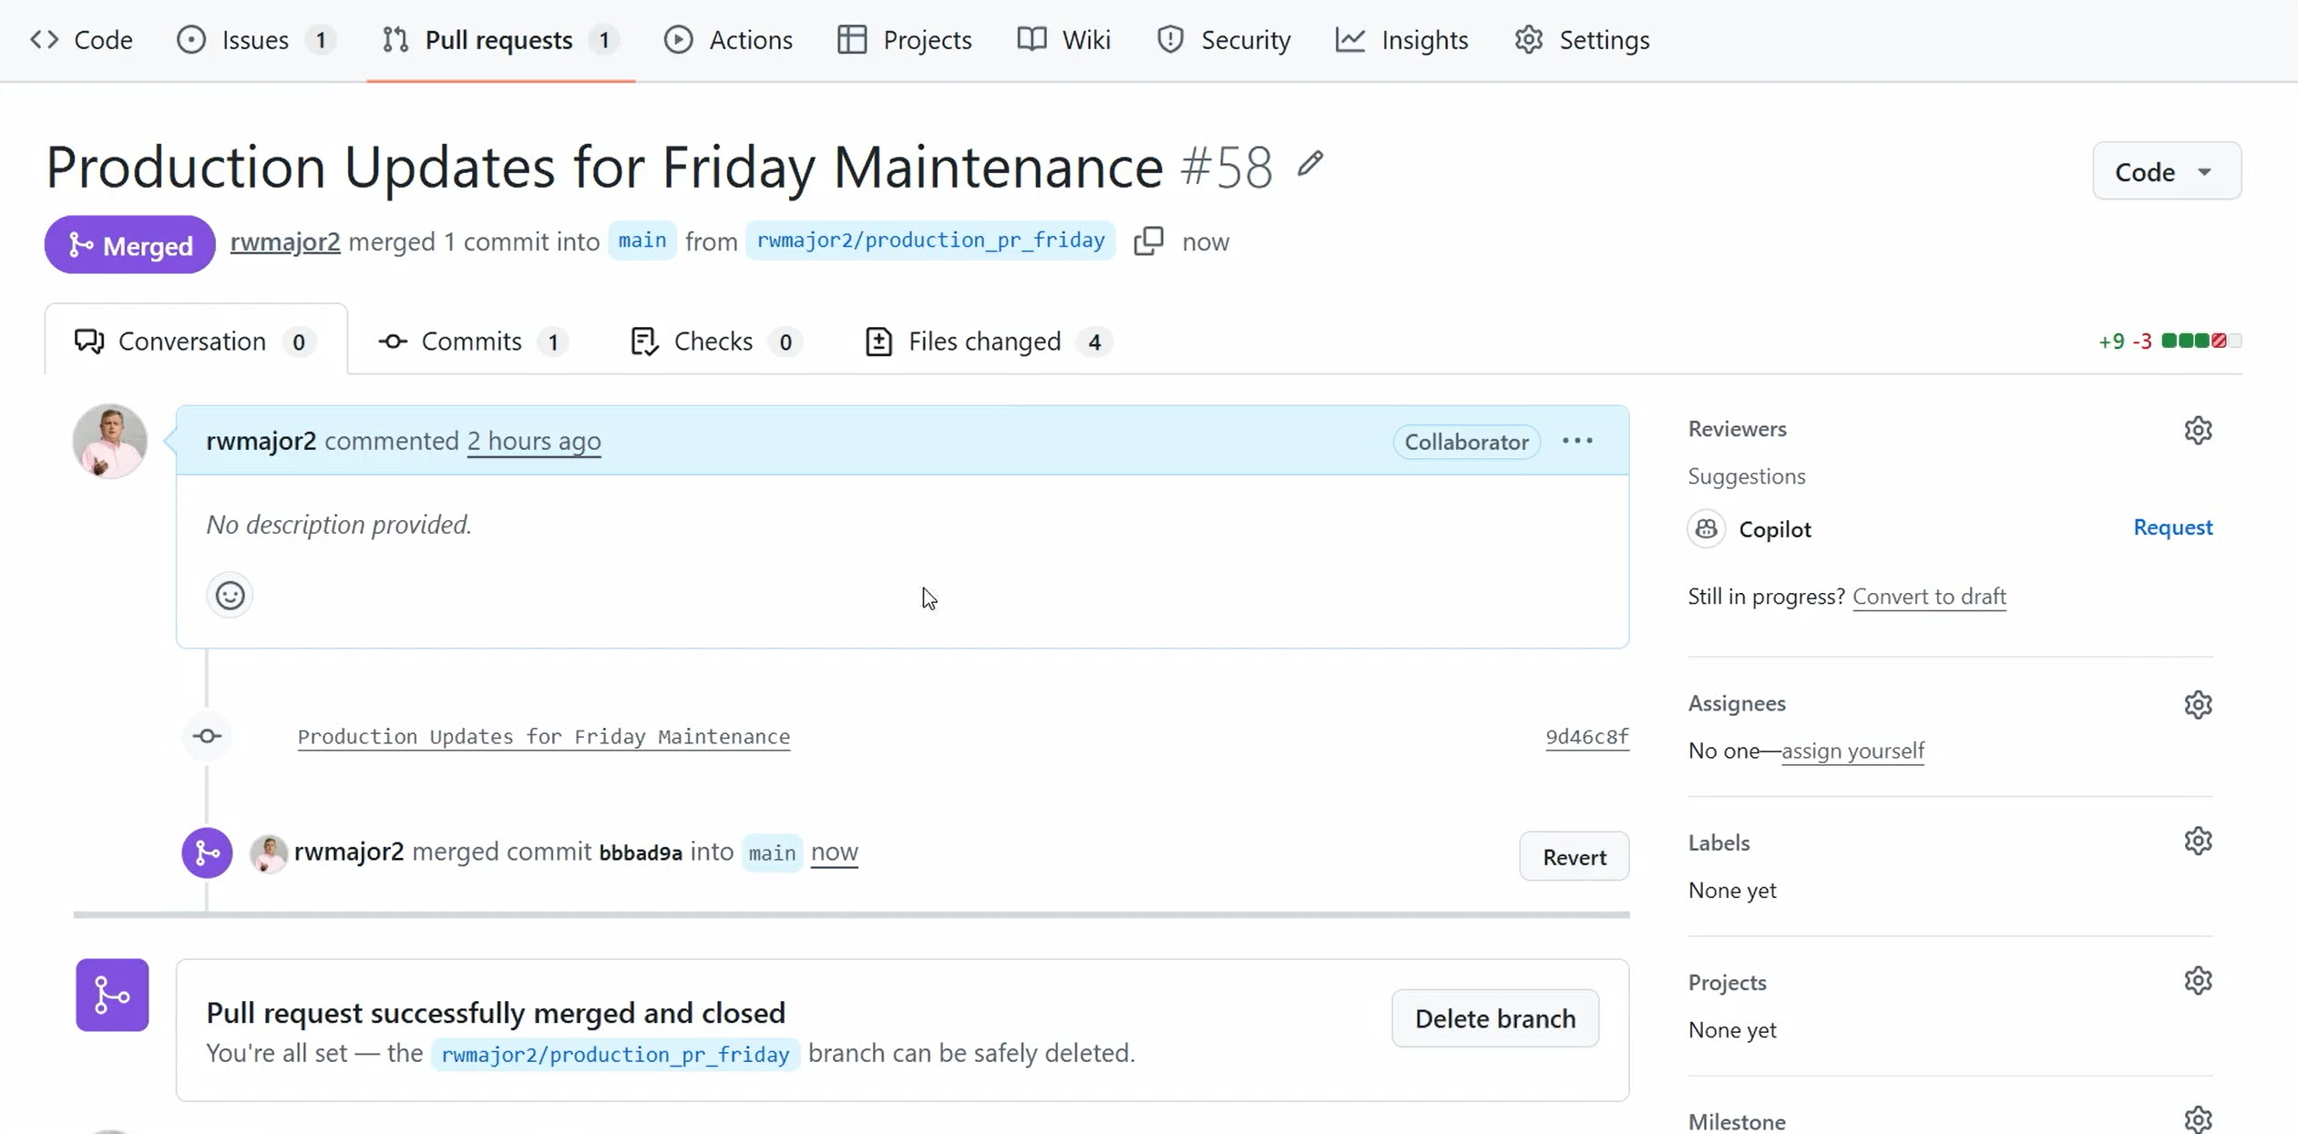Screen dimensions: 2298x1134
Task: Click the Copilot reviewer icon
Action: pyautogui.click(x=1706, y=528)
